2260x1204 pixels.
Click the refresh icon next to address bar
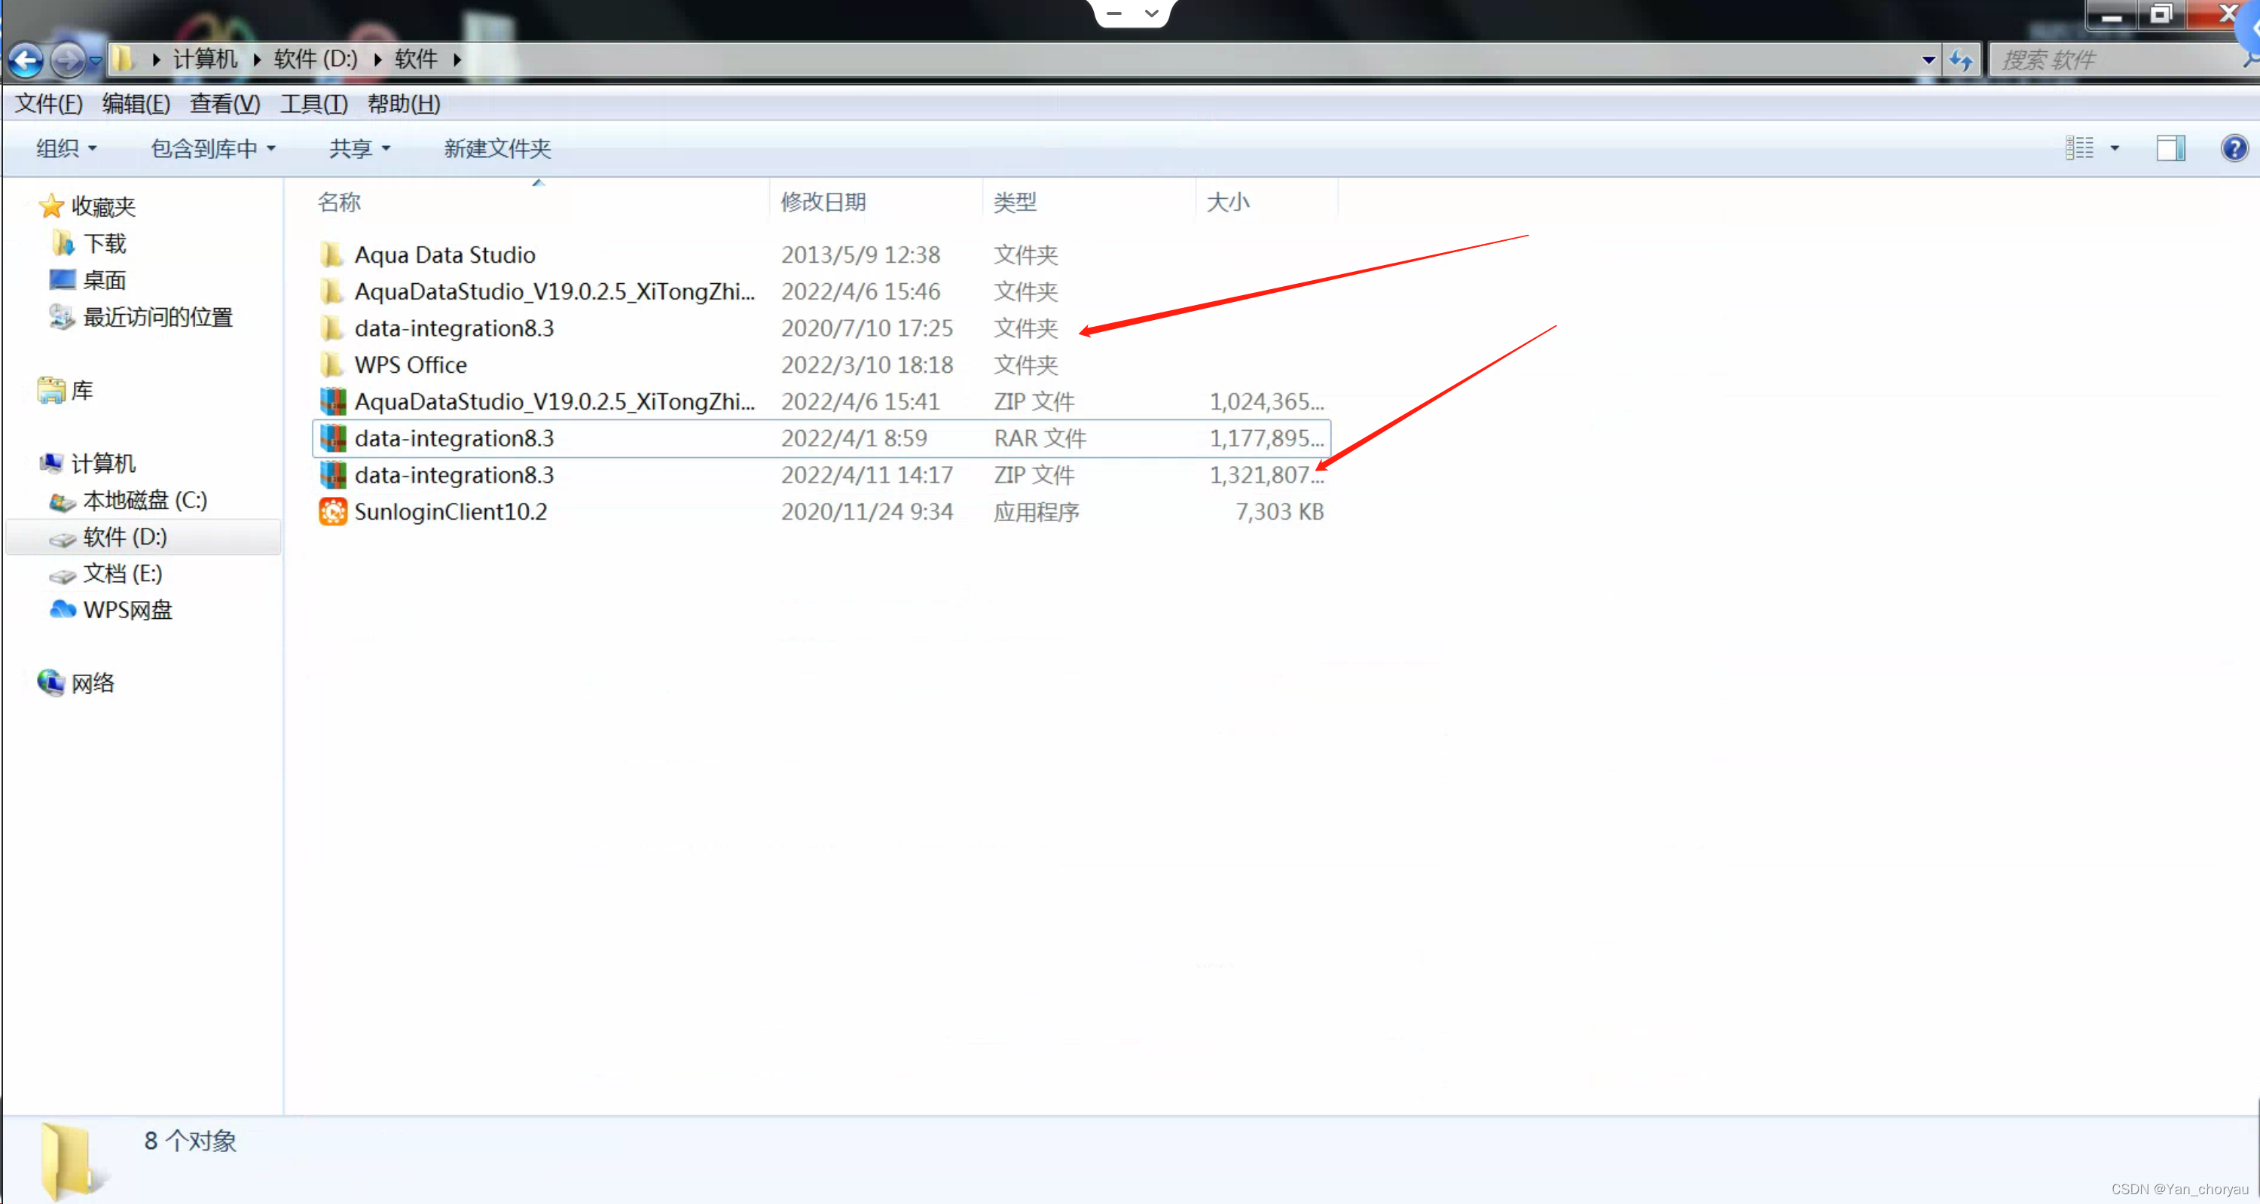(1961, 59)
